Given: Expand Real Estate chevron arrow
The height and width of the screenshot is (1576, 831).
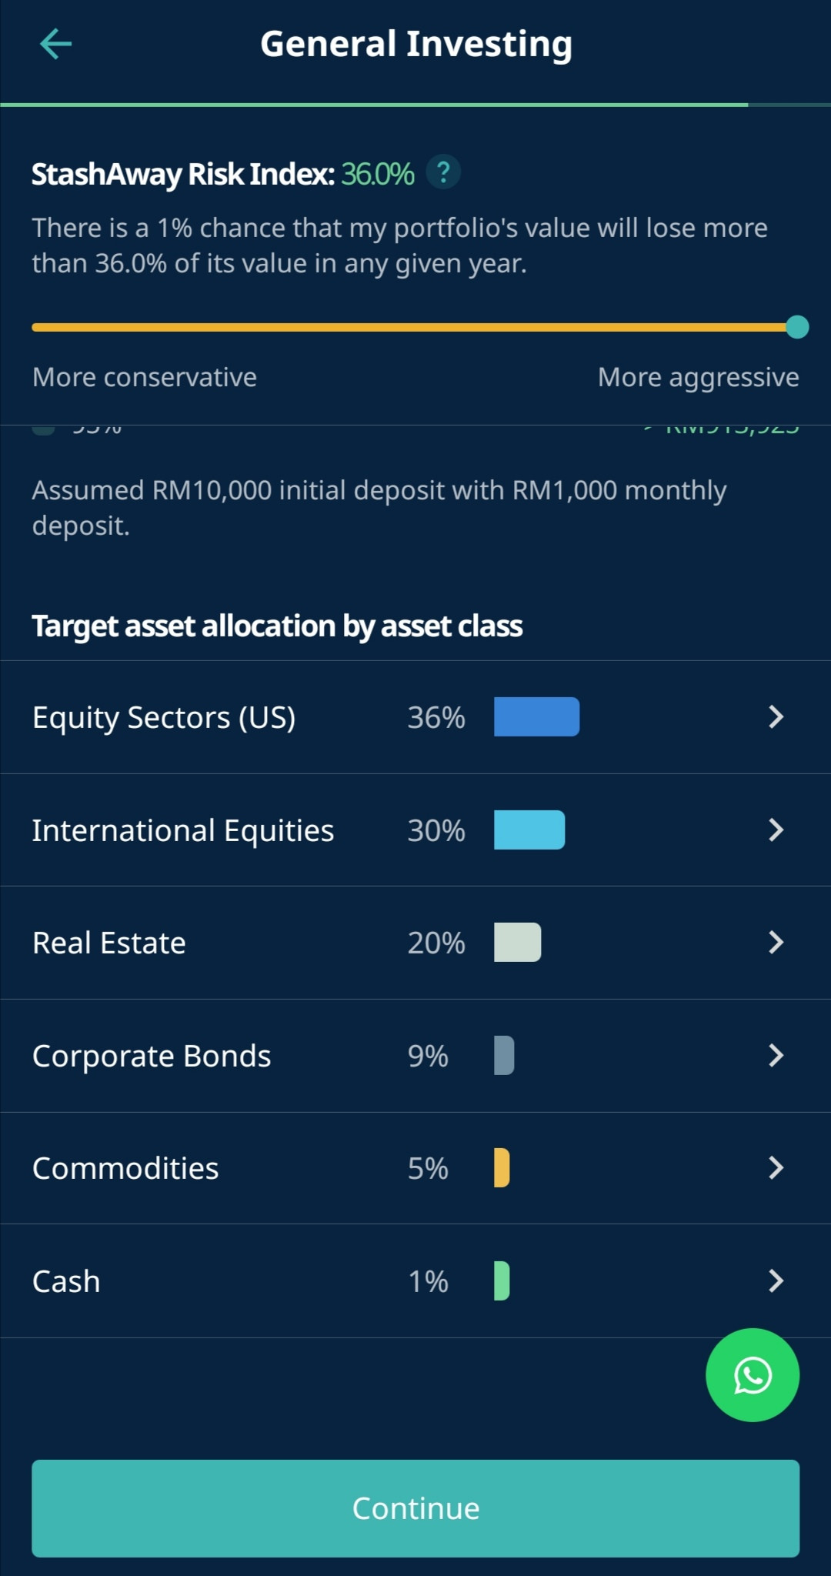Looking at the screenshot, I should coord(776,942).
